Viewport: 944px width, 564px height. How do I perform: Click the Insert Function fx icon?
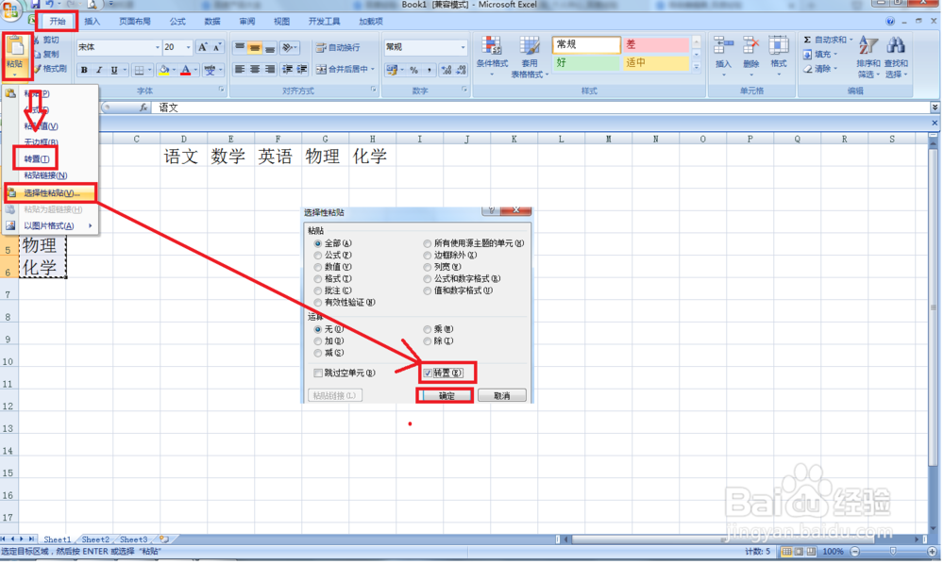[x=143, y=108]
